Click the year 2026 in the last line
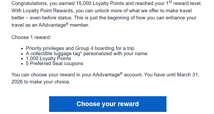The height and width of the screenshot is (114, 214). click(x=17, y=82)
